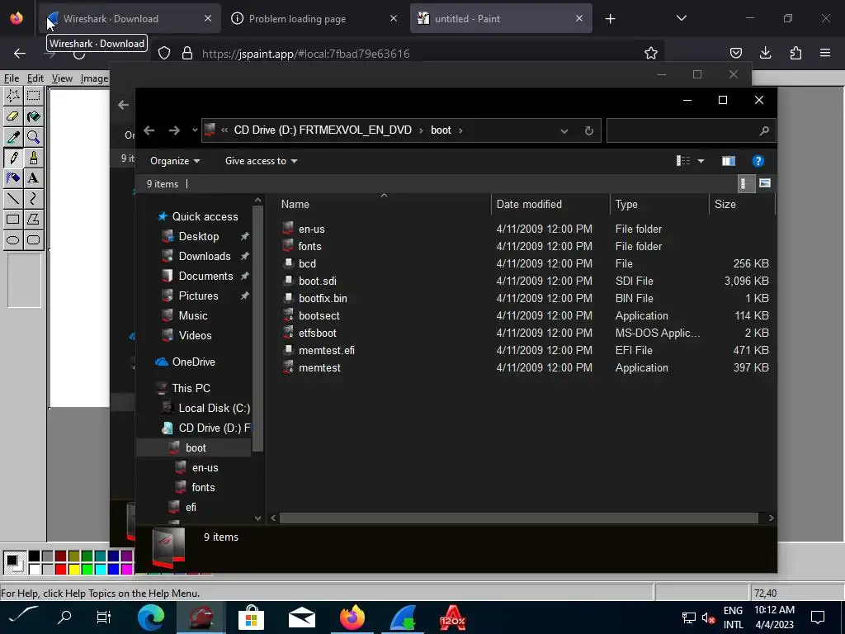Select the Ellipse shape tool
The height and width of the screenshot is (634, 845).
[x=13, y=239]
